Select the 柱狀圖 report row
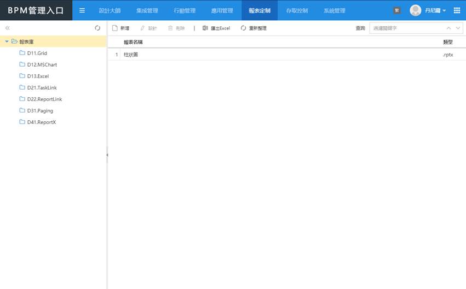Viewport: 466px width, 289px height. click(x=286, y=55)
